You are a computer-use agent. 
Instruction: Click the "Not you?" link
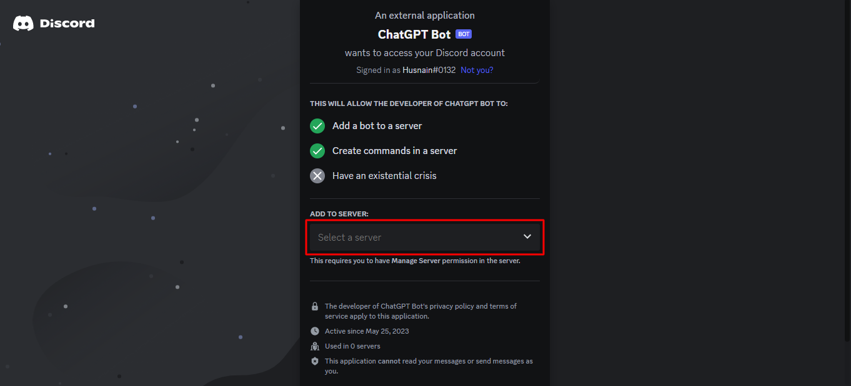pos(477,70)
